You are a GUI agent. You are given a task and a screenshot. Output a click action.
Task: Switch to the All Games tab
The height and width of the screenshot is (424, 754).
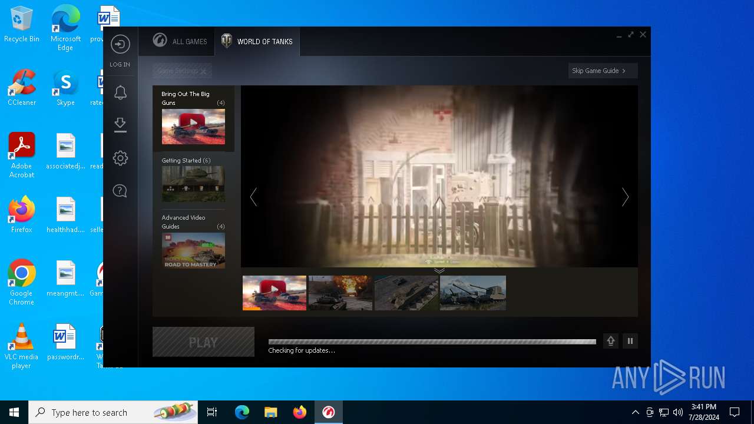(180, 41)
